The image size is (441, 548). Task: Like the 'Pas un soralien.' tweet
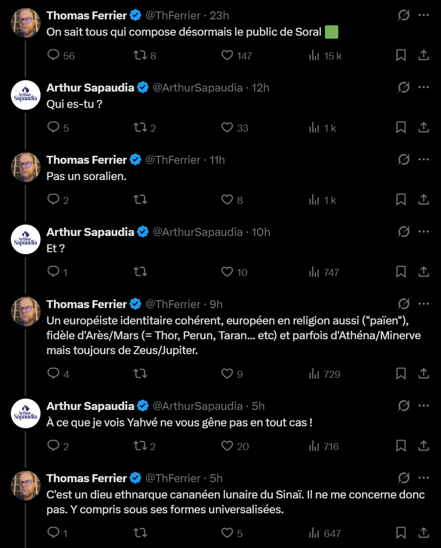(227, 200)
